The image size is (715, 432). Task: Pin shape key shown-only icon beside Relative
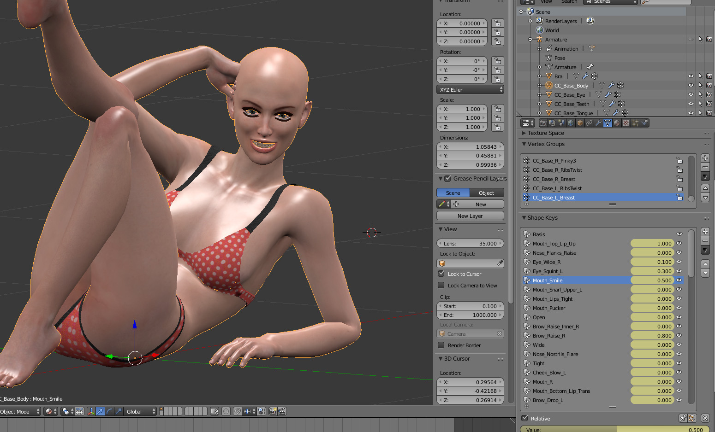click(683, 418)
